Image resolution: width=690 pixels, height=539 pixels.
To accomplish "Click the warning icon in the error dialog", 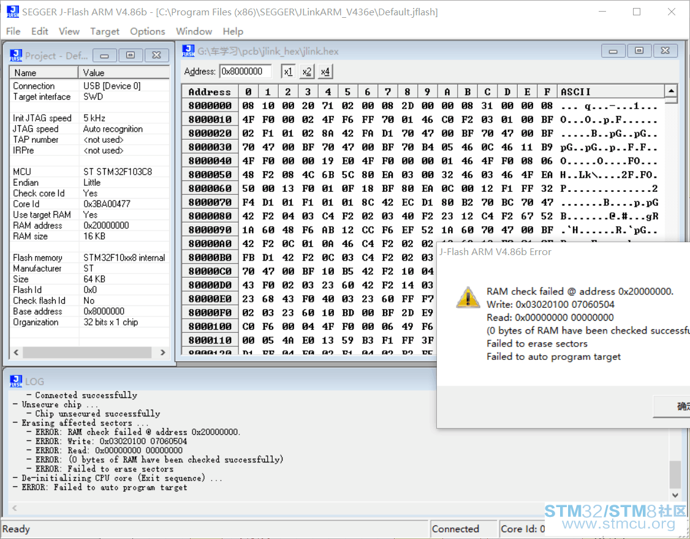I will tap(468, 297).
